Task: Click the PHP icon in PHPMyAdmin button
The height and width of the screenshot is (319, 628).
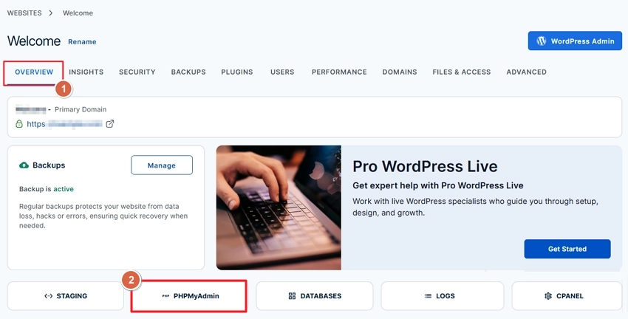Action: click(165, 296)
